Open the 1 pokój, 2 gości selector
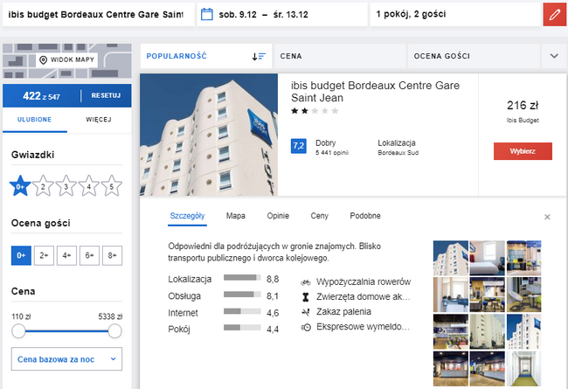The image size is (568, 389). (x=455, y=15)
